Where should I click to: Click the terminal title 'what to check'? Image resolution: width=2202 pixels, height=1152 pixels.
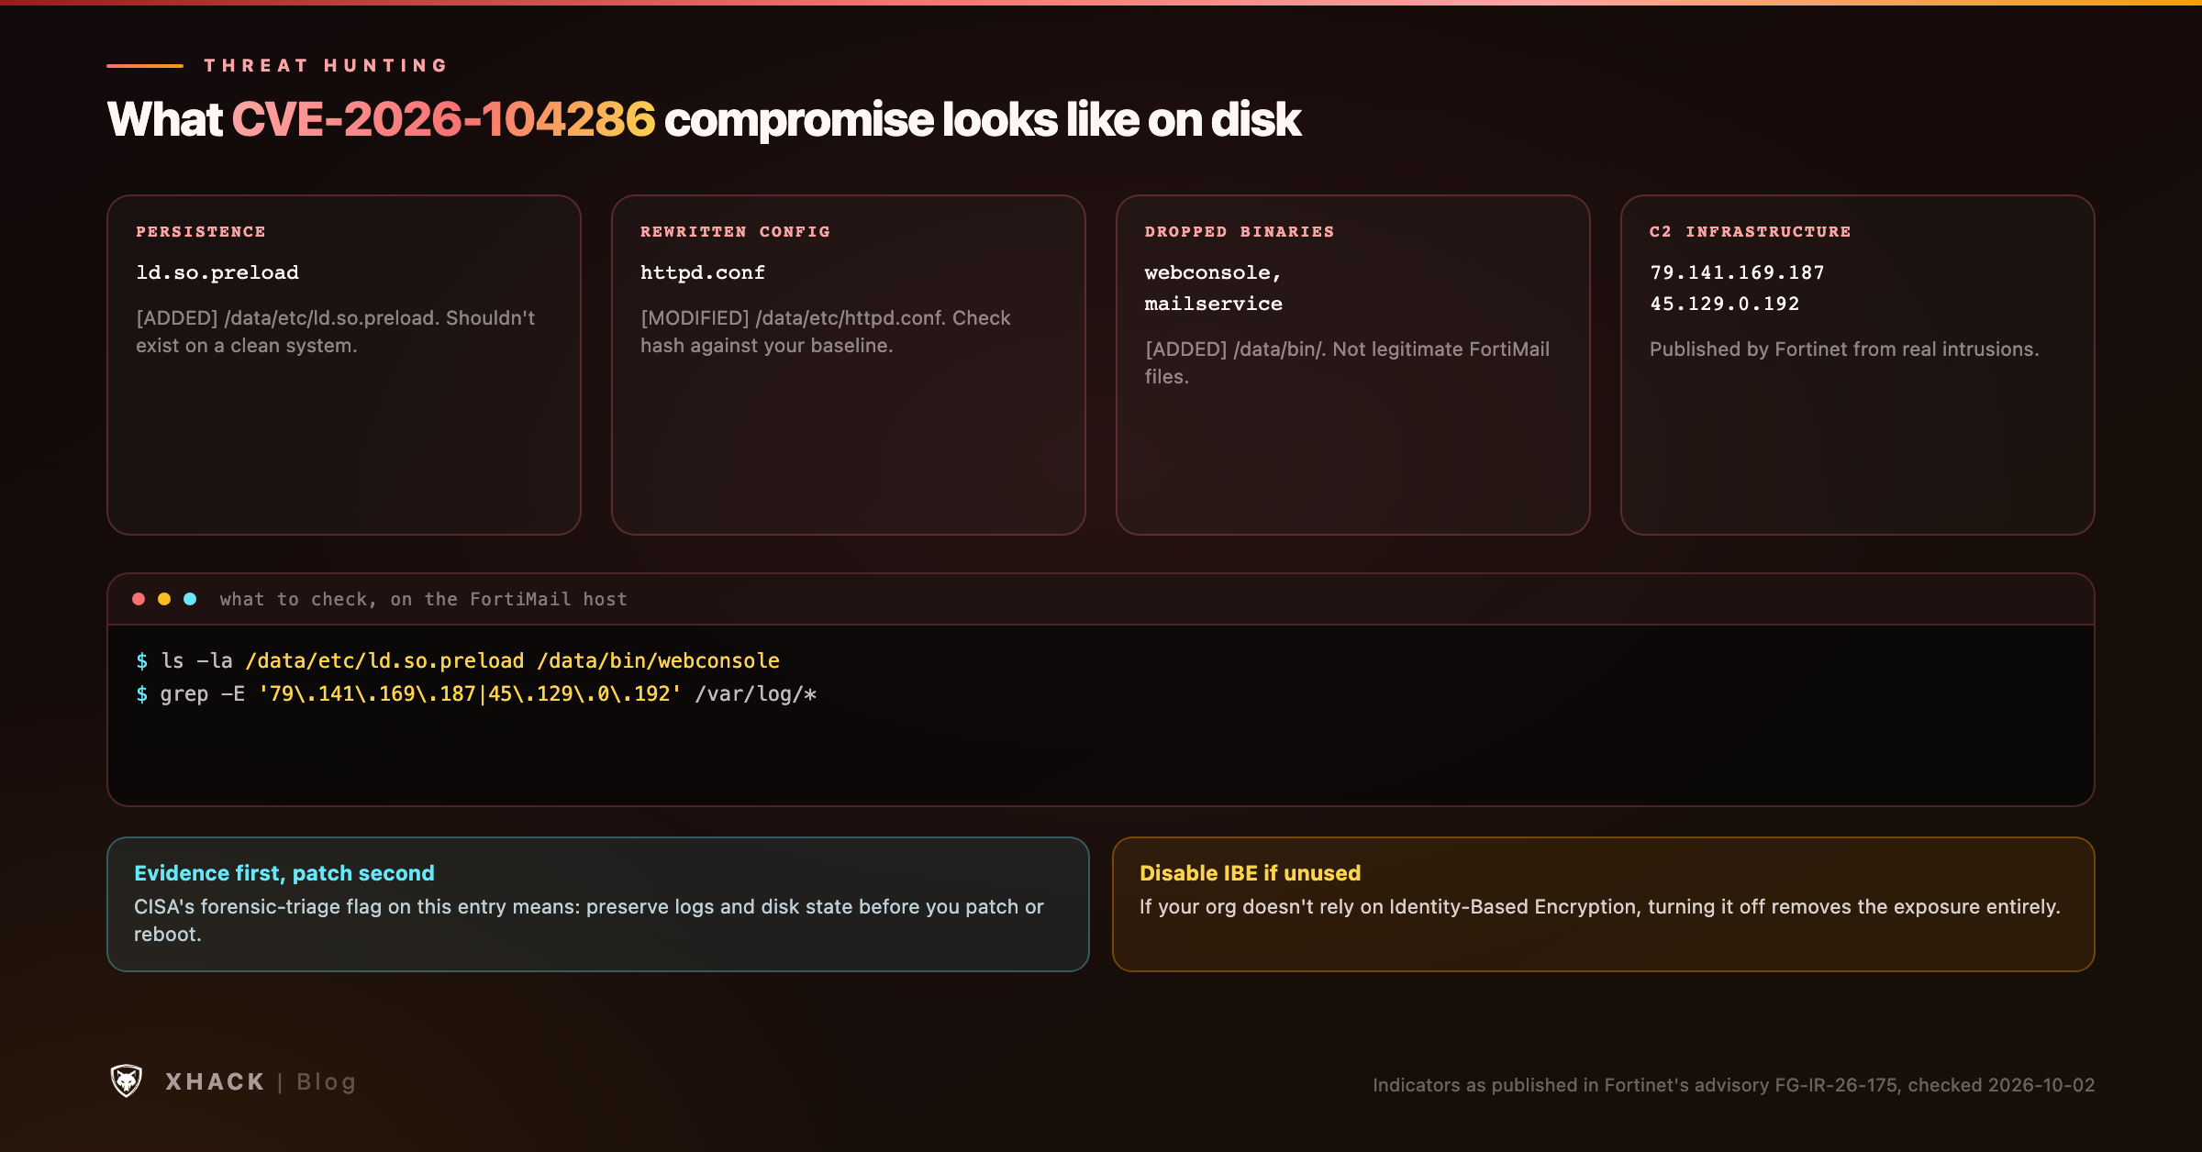pos(424,599)
